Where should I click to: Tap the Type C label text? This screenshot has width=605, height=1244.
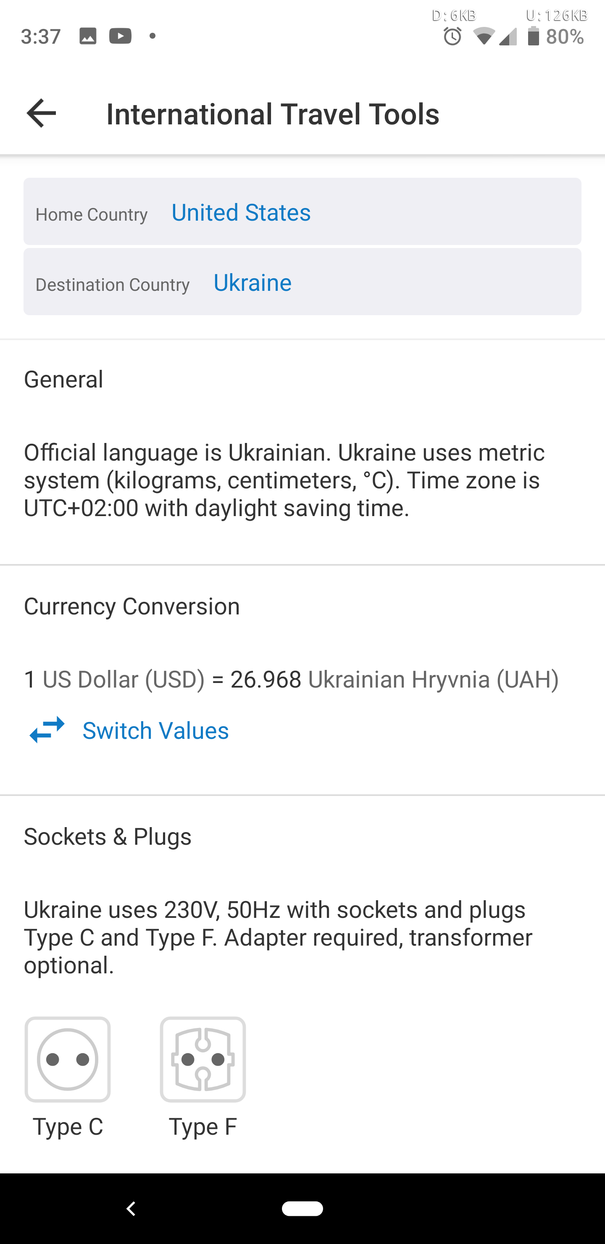coord(68,1127)
